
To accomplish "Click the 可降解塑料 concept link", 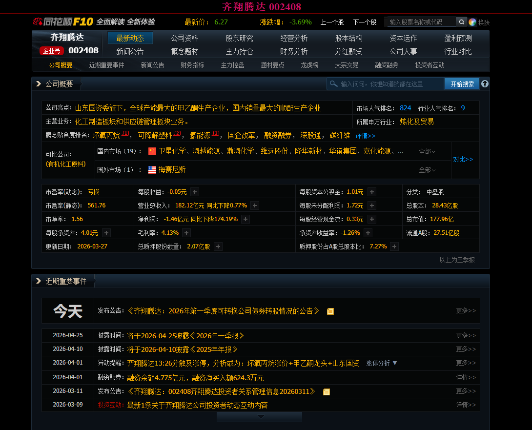I will (155, 135).
